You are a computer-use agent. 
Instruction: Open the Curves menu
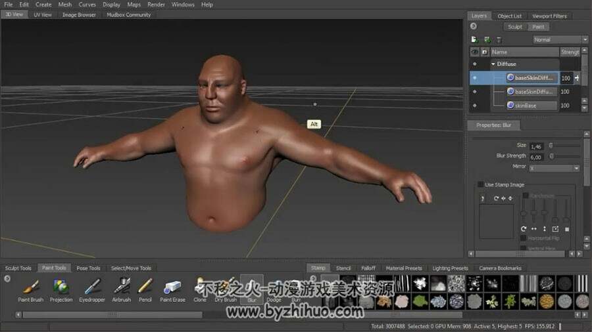(x=87, y=5)
